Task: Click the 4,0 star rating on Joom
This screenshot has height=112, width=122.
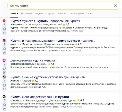Action: click(35, 81)
